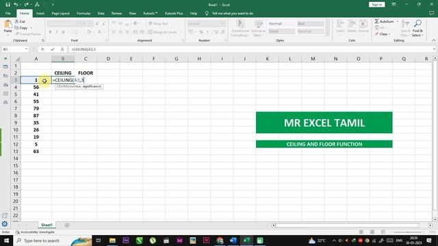Open Find & Select tool

point(417,28)
